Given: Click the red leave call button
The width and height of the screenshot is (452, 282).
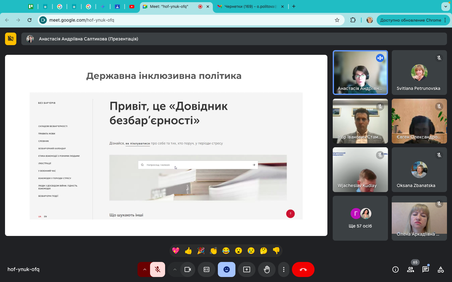Looking at the screenshot, I should click(303, 269).
